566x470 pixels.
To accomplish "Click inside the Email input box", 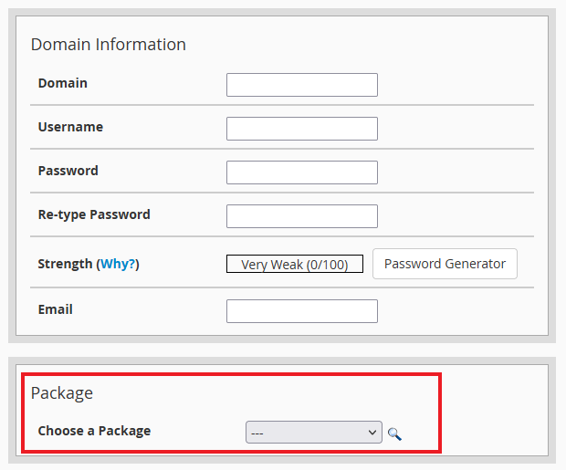I will pos(301,311).
